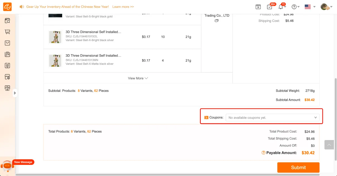Open the Coupons dropdown

[272, 118]
